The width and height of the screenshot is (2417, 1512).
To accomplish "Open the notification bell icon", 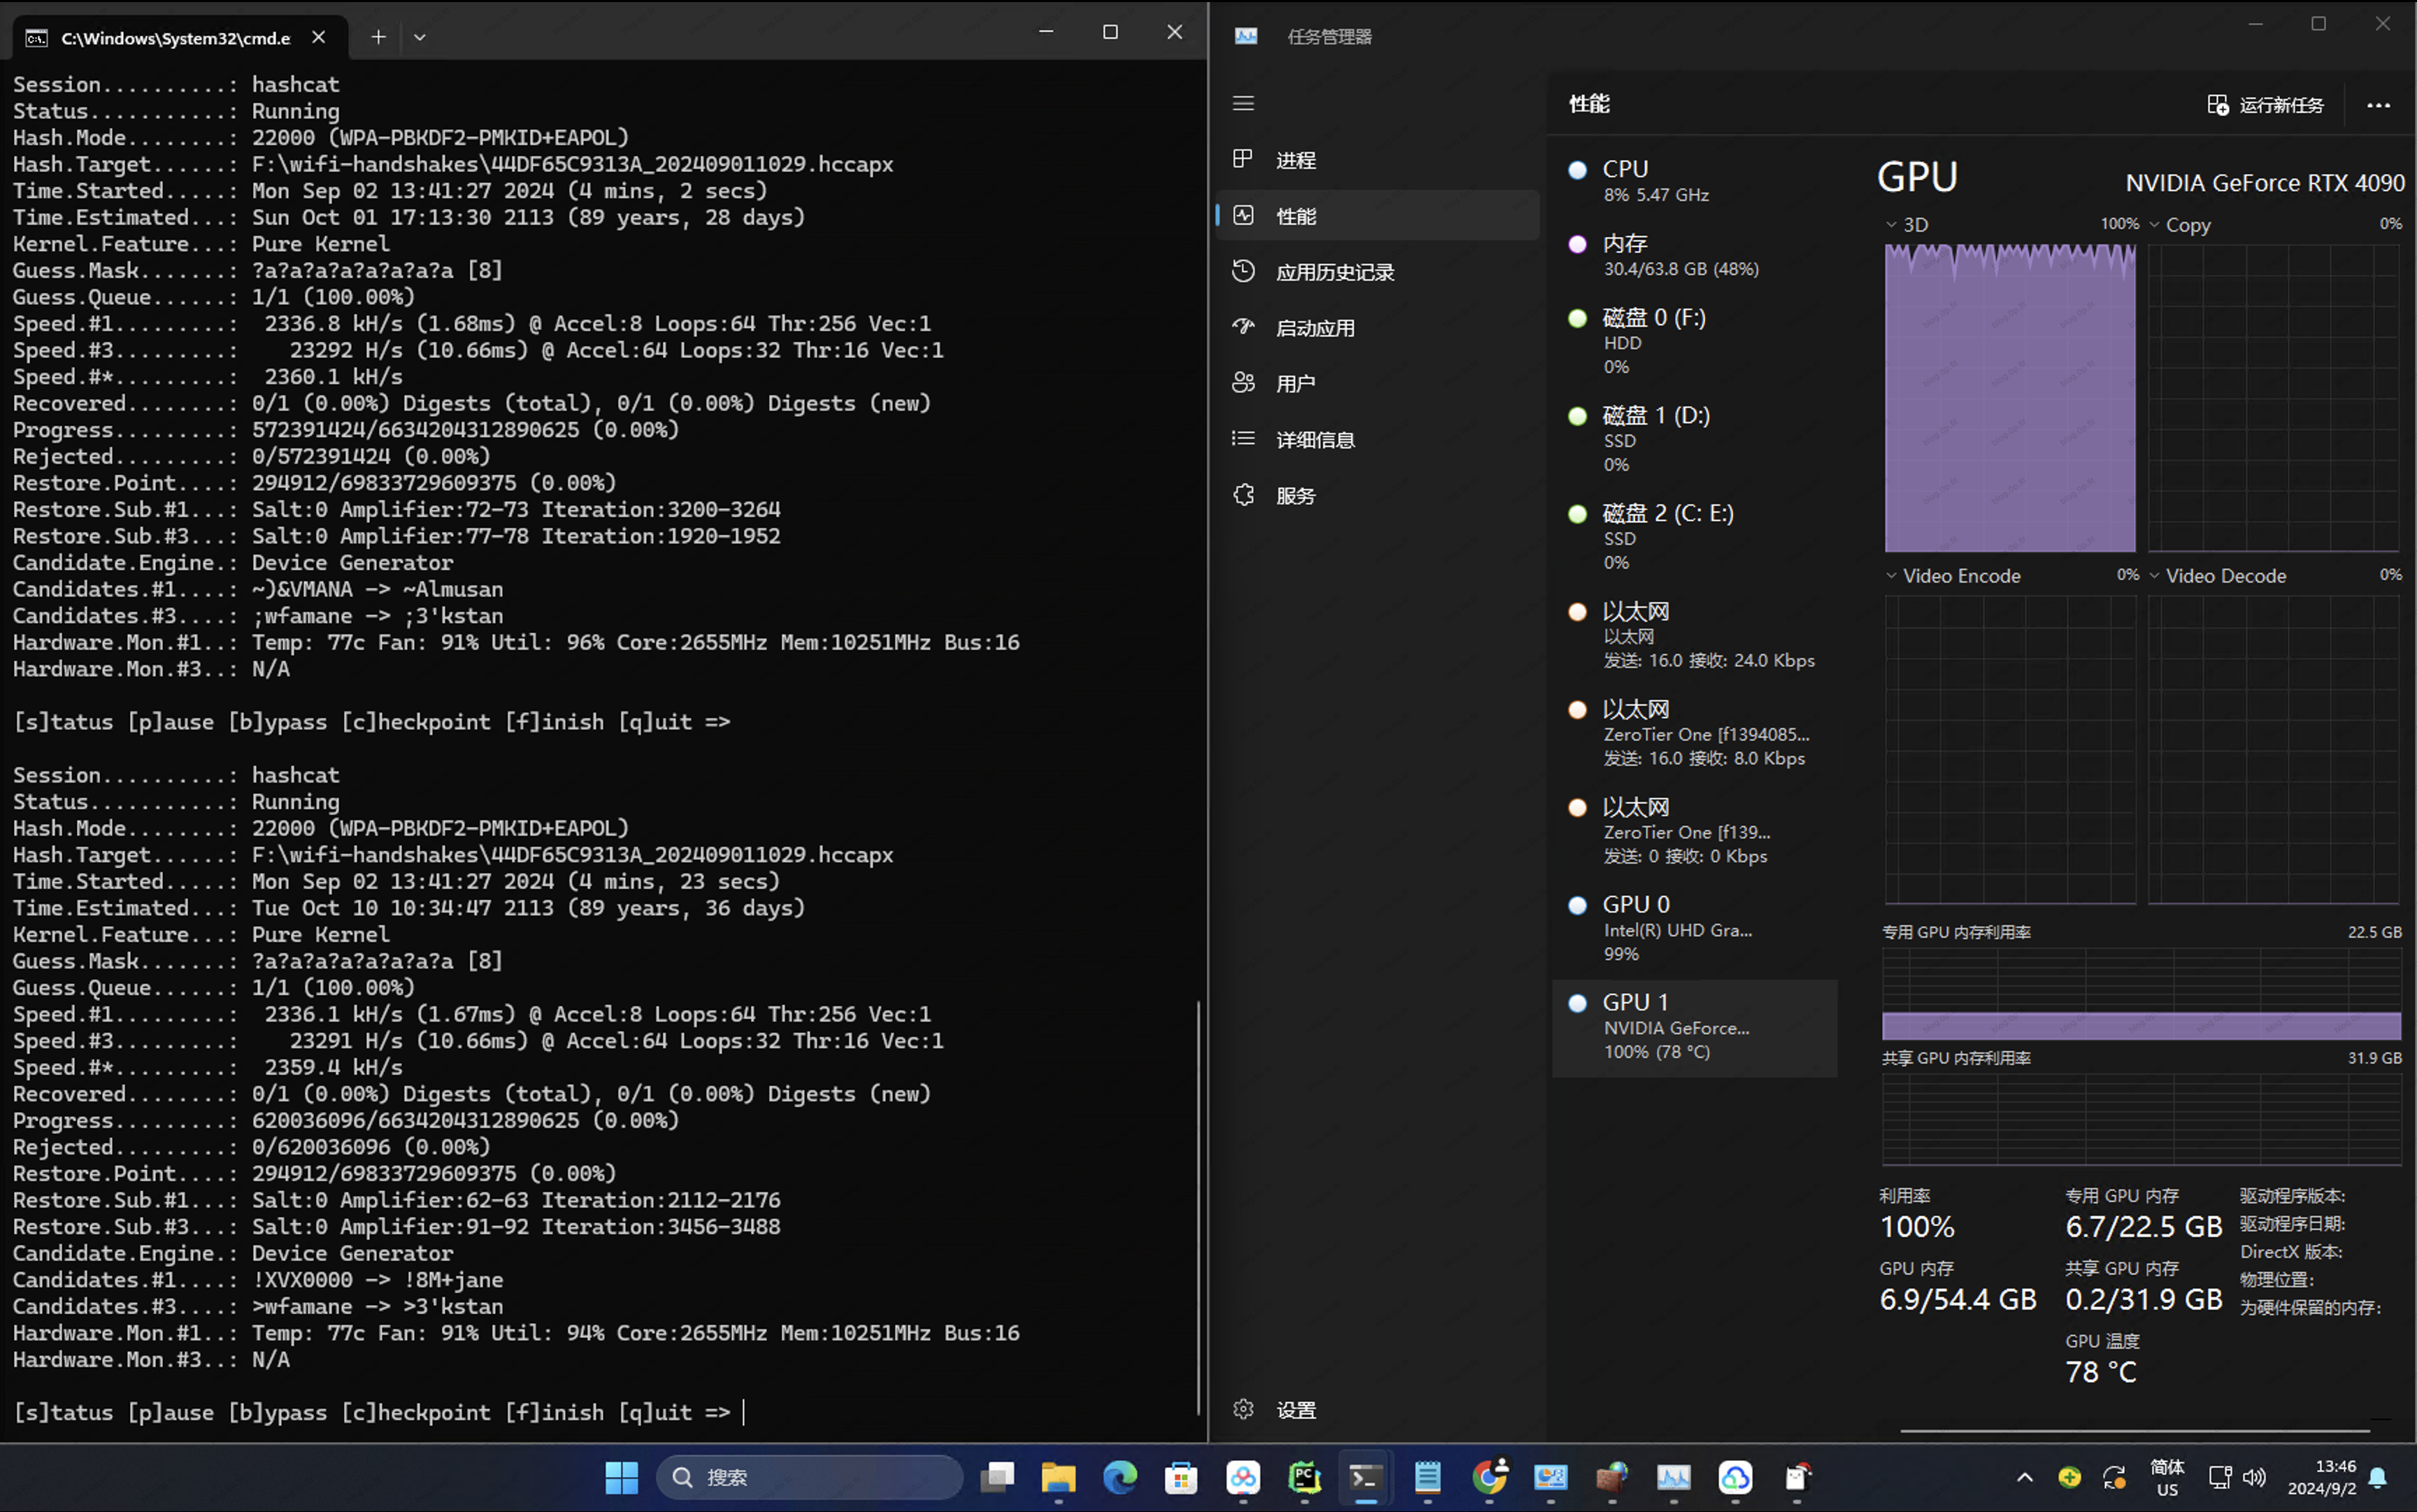I will point(2379,1477).
